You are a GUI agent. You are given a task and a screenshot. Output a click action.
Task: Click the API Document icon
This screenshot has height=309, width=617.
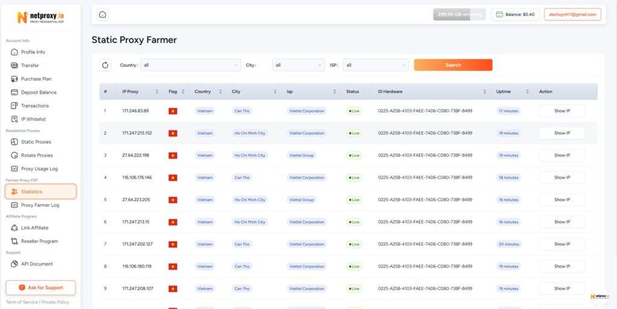tap(14, 264)
